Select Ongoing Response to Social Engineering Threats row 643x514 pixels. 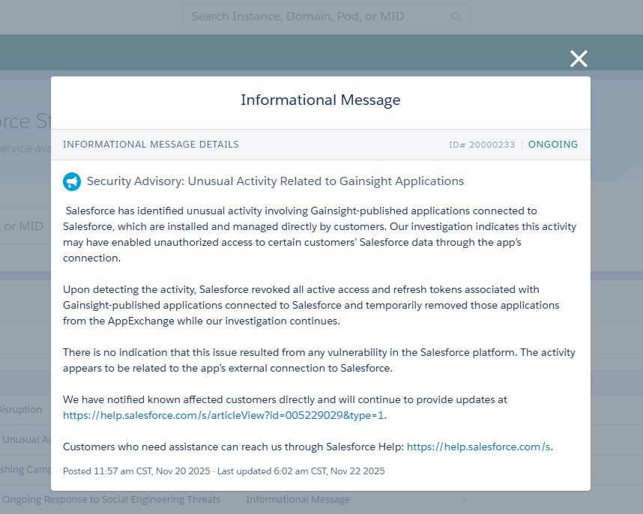[111, 499]
